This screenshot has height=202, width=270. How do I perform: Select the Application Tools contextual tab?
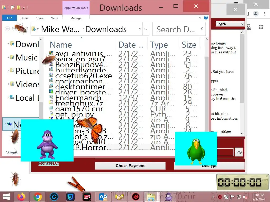(76, 8)
